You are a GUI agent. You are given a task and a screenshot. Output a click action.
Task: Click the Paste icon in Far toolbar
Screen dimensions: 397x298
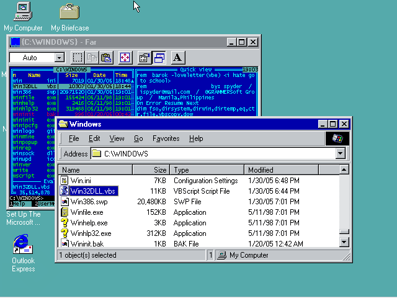point(106,58)
